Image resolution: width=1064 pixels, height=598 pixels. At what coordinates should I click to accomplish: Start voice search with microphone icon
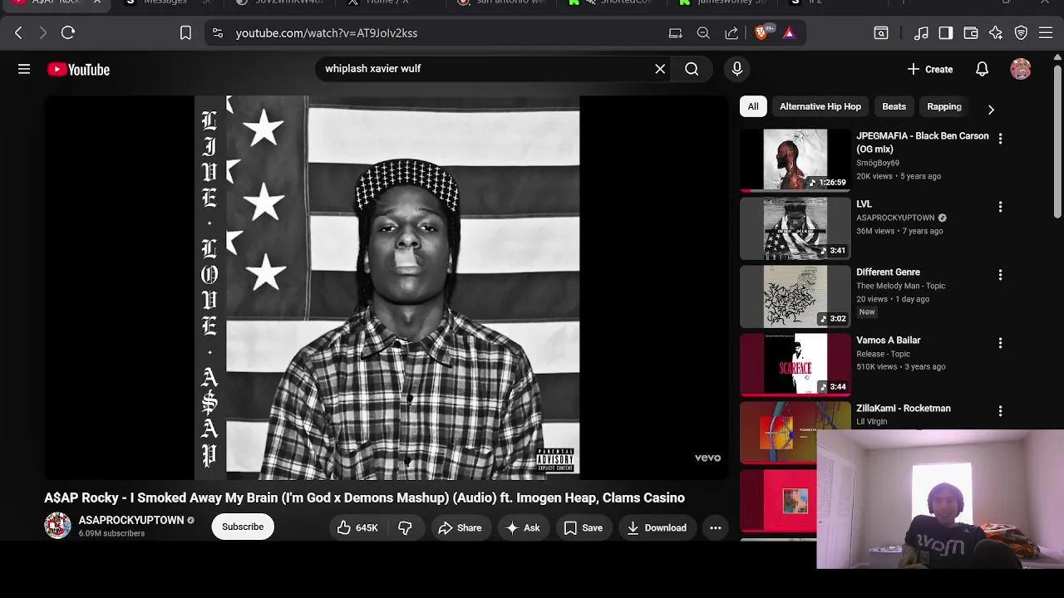736,69
